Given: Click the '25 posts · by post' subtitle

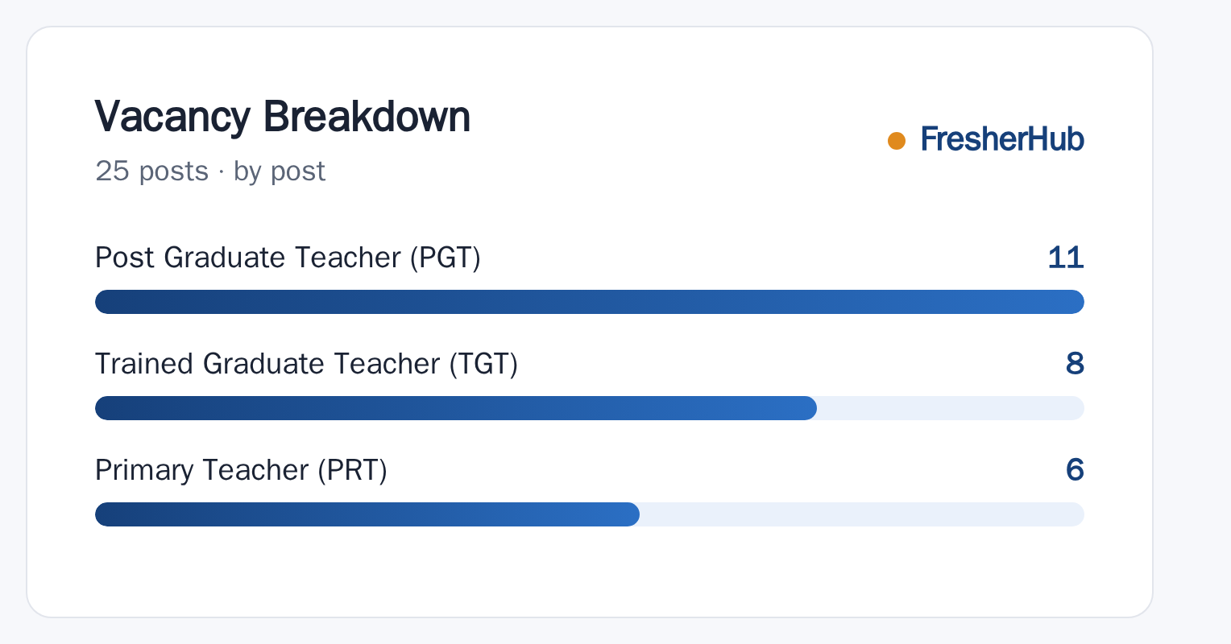Looking at the screenshot, I should [210, 171].
